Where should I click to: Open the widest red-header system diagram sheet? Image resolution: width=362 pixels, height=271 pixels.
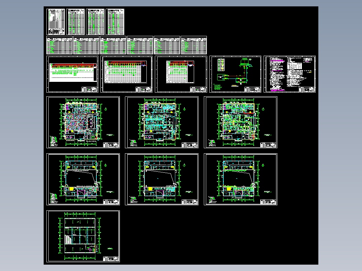tap(72, 74)
